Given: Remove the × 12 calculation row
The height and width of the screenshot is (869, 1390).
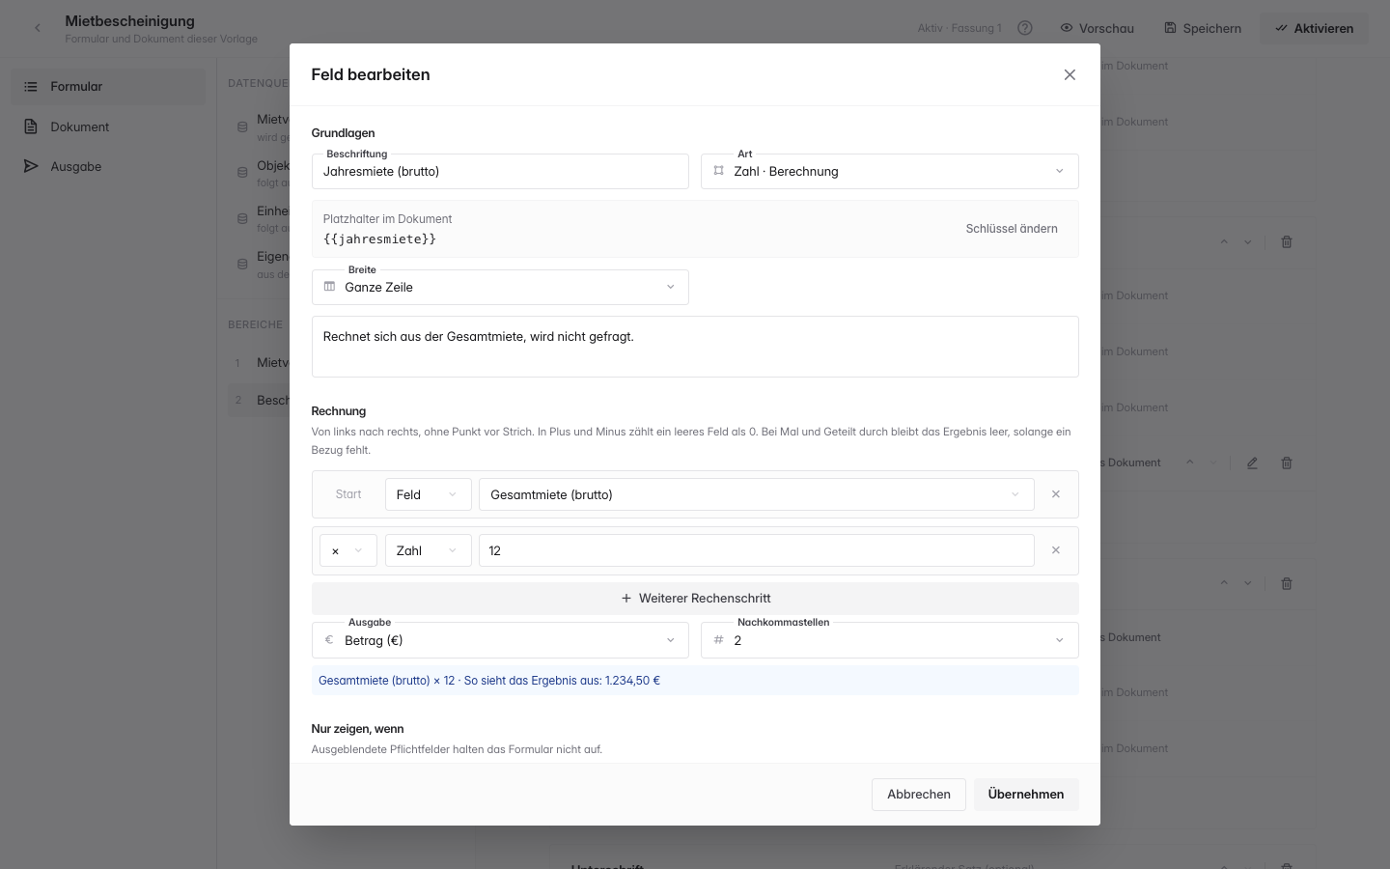Looking at the screenshot, I should coord(1056,550).
